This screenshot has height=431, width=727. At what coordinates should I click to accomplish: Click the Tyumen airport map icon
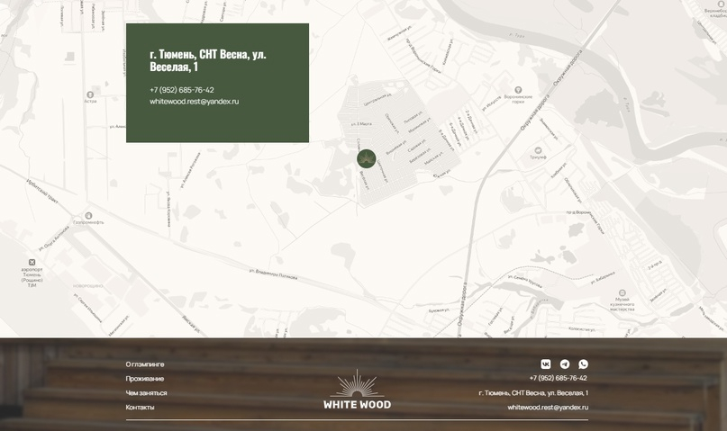tap(32, 262)
